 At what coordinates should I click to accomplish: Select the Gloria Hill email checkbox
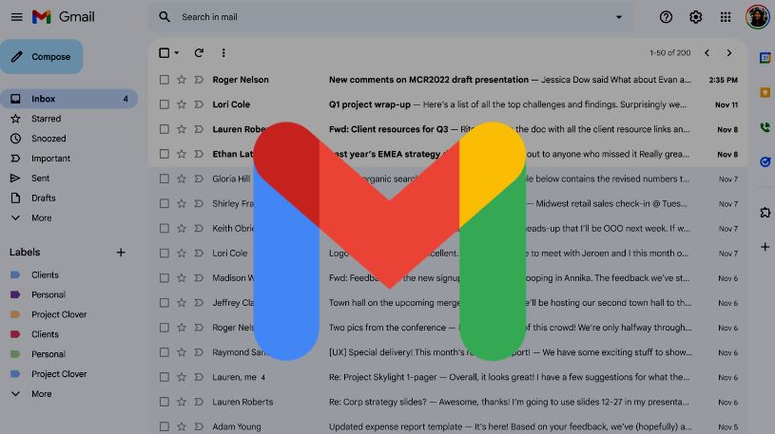(165, 179)
